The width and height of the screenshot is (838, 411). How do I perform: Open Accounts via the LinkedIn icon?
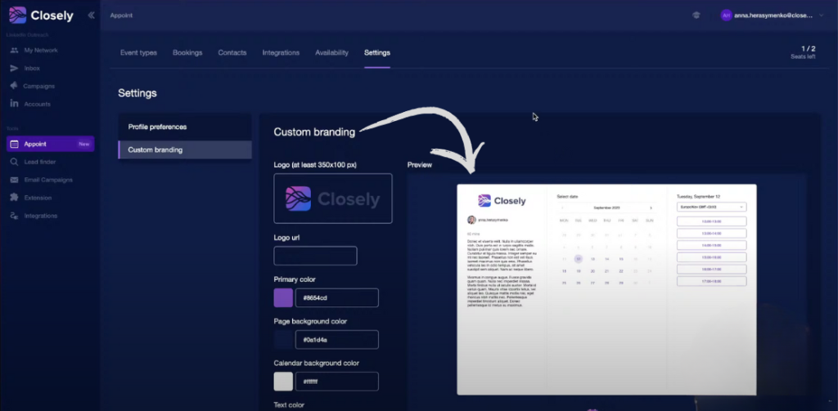(14, 104)
